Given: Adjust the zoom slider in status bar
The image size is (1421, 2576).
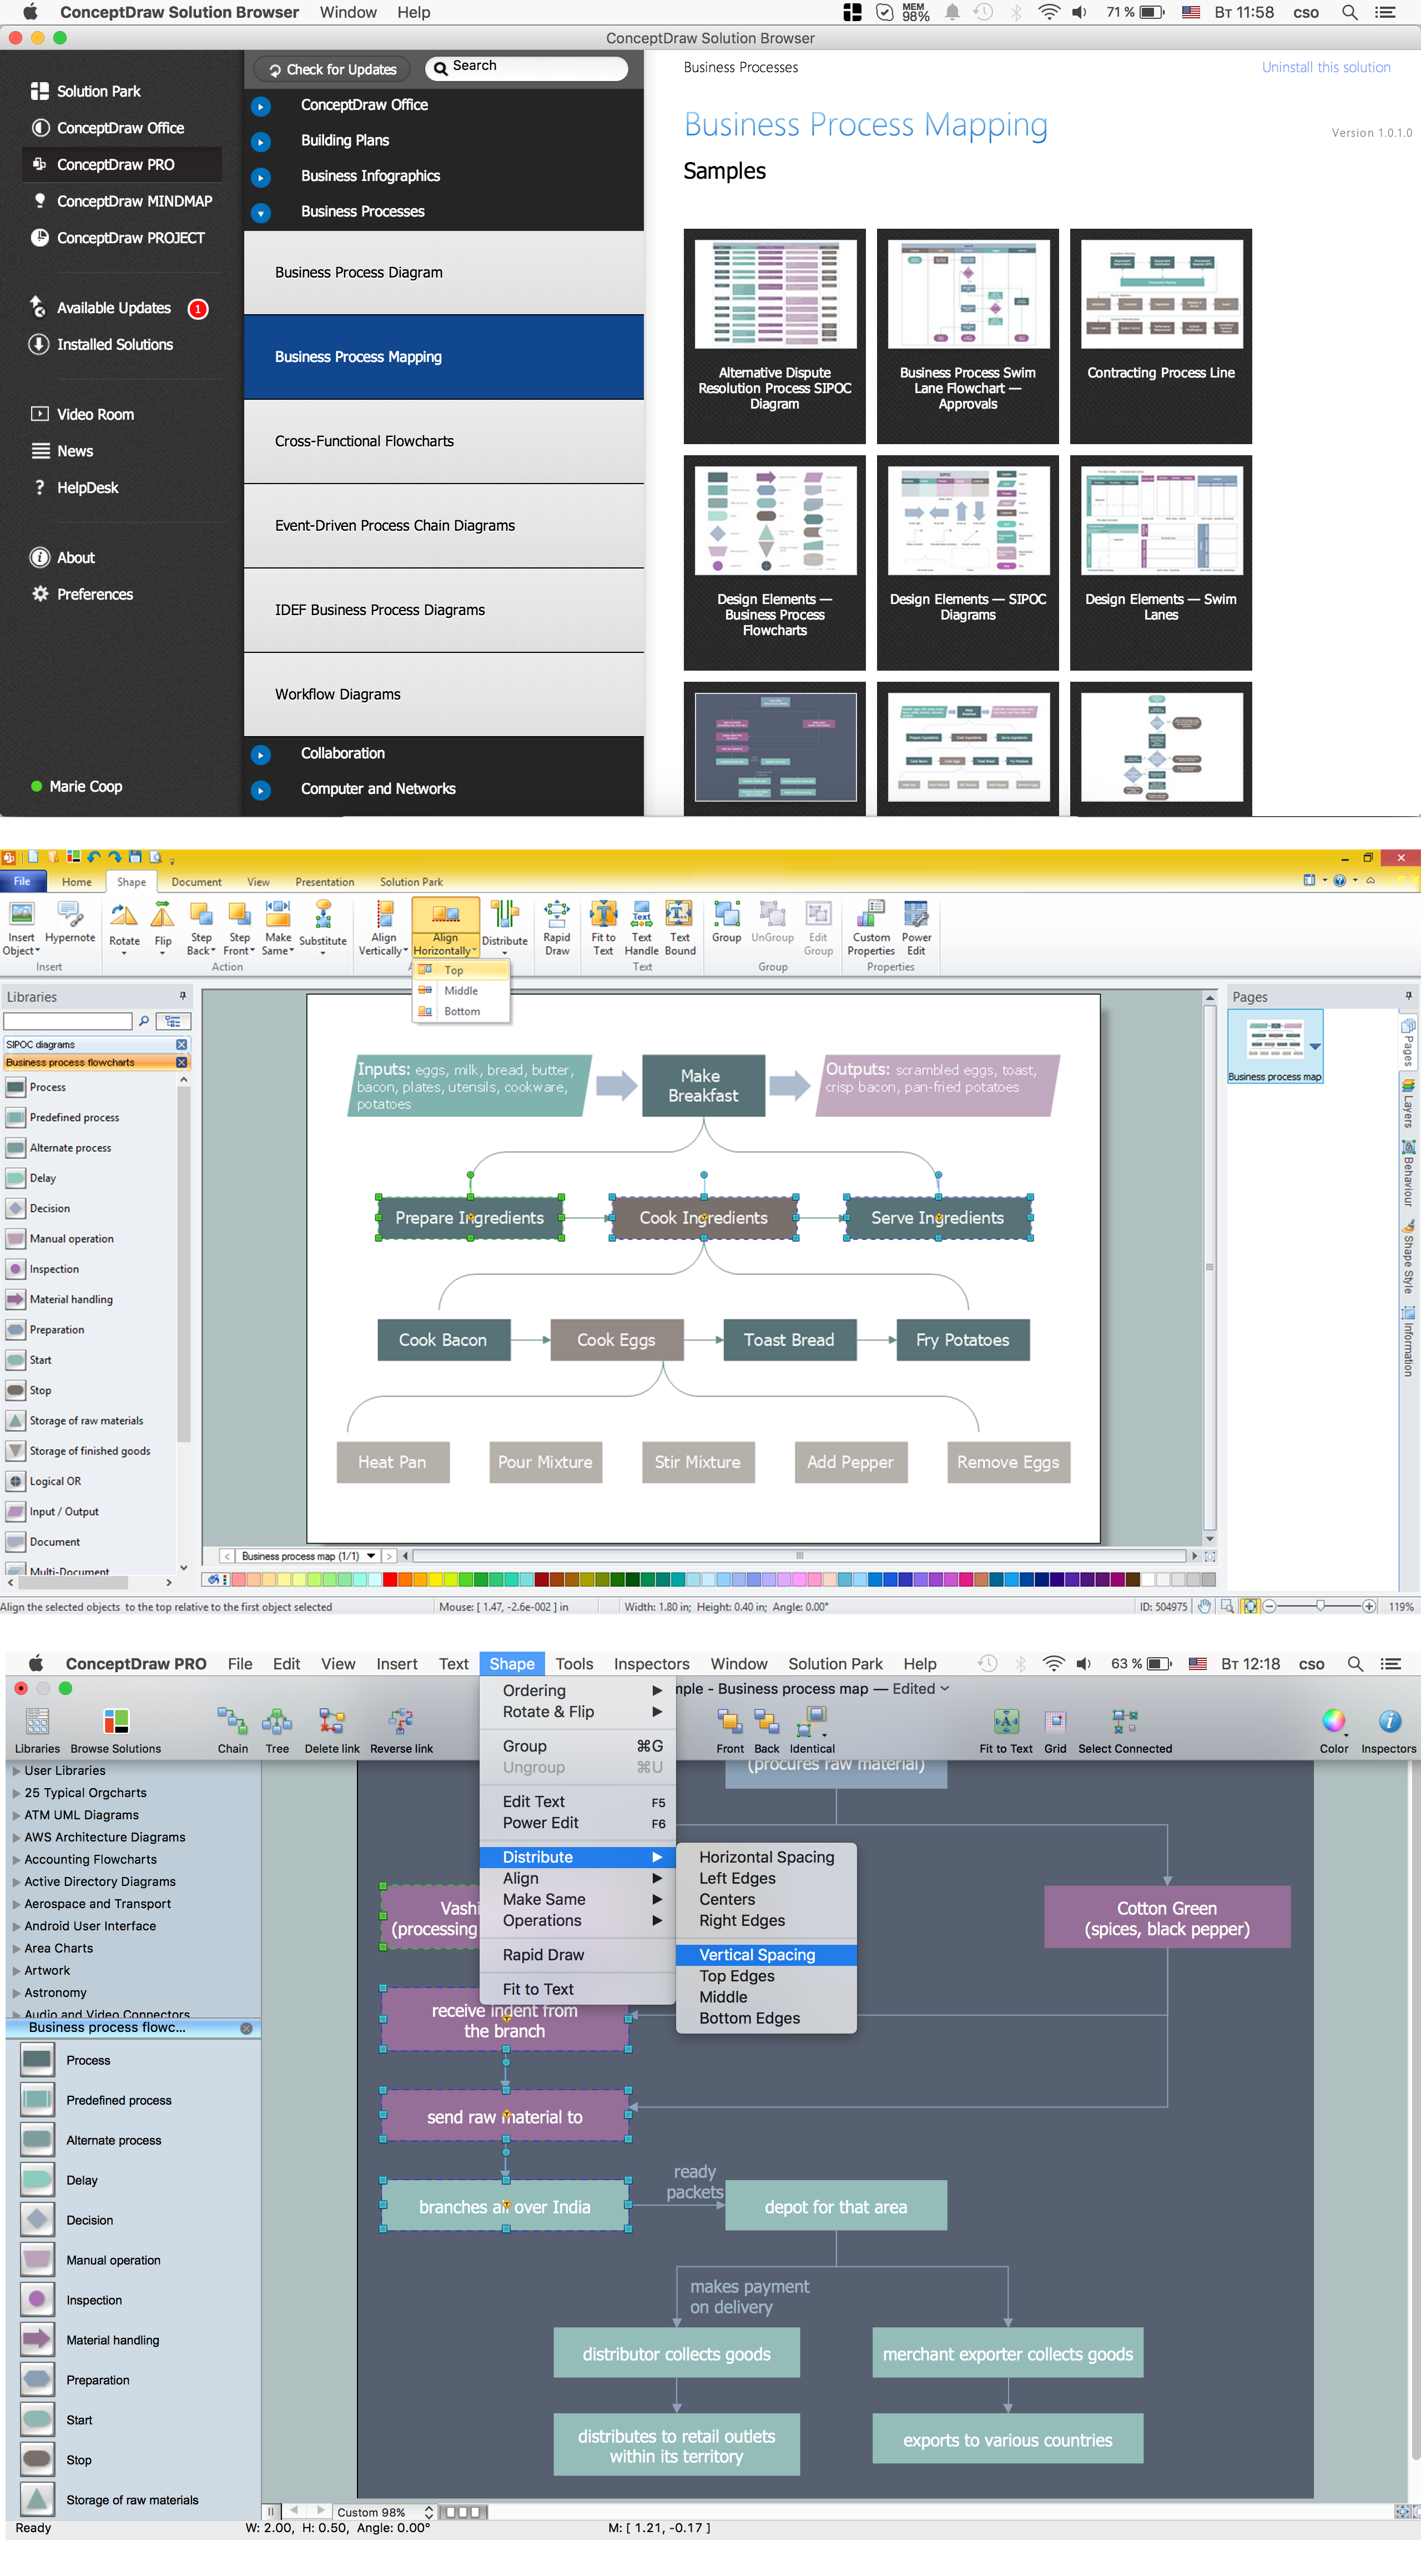Looking at the screenshot, I should (1320, 1606).
